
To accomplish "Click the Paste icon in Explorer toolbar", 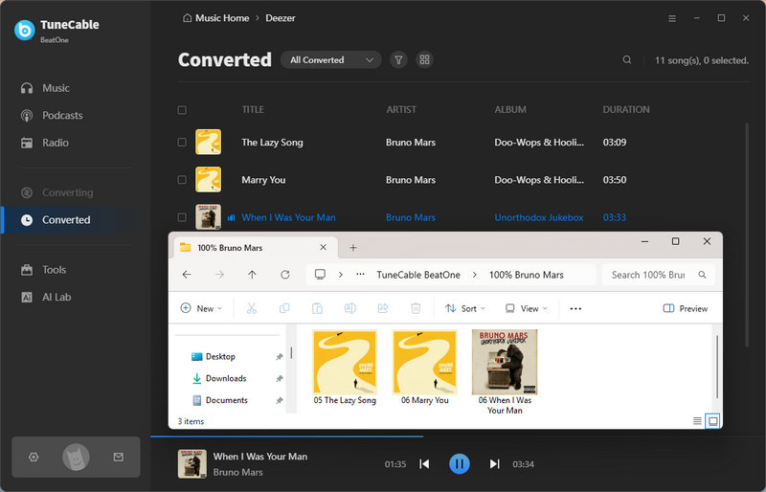I will 317,308.
